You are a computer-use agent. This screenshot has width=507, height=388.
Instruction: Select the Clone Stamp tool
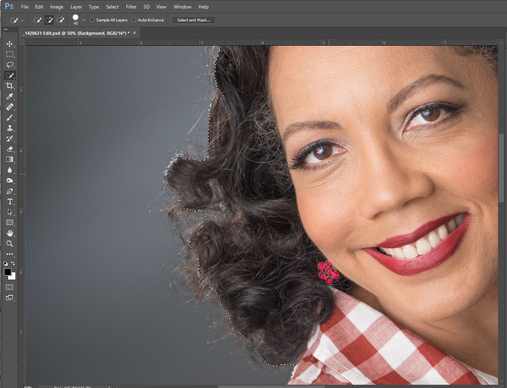point(10,128)
